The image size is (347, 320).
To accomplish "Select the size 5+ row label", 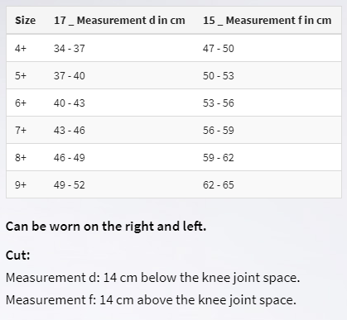I will point(21,76).
